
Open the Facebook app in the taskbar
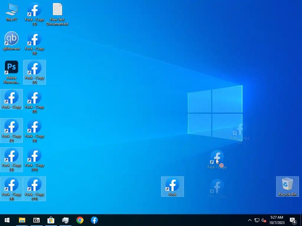pyautogui.click(x=94, y=220)
